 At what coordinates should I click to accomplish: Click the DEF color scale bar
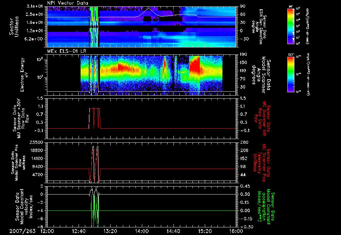click(x=291, y=74)
